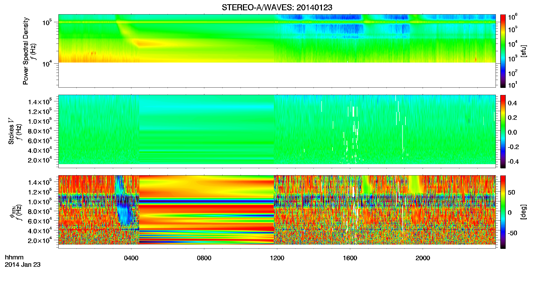The width and height of the screenshot is (554, 285).
Task: Click the "-0.4" tick on the Stokes color bar
Action: point(513,162)
